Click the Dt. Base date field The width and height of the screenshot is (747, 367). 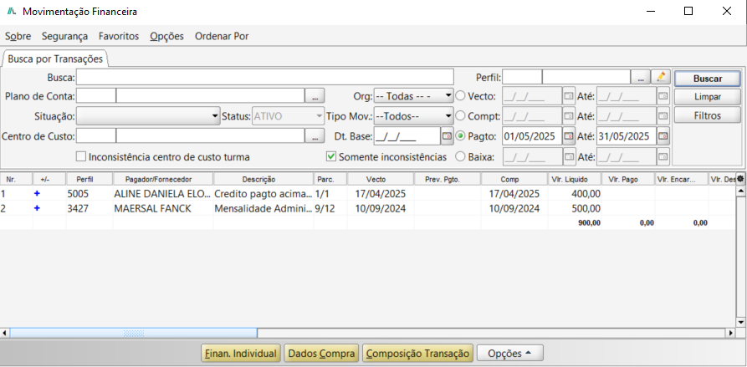point(407,136)
